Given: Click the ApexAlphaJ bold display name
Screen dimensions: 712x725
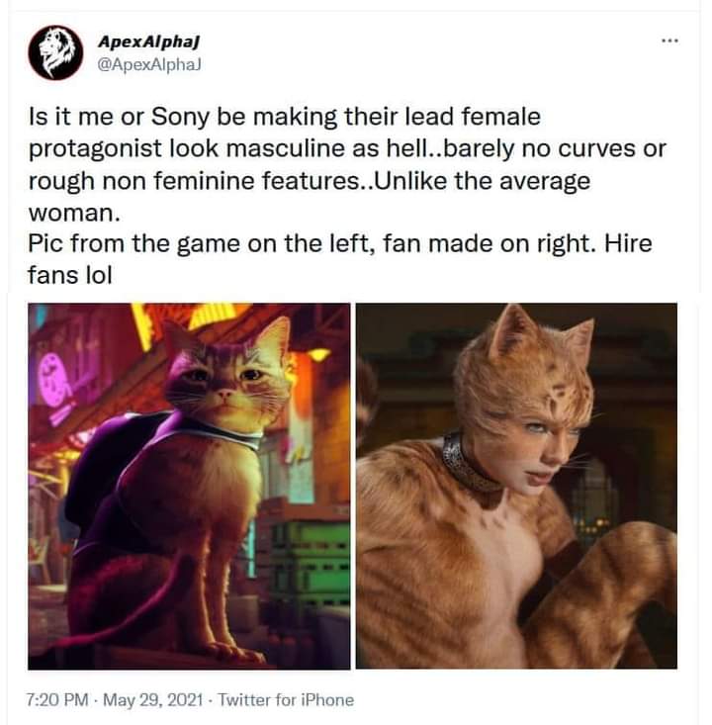Looking at the screenshot, I should 149,43.
